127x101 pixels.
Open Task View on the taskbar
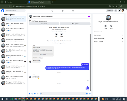coord(7,99)
